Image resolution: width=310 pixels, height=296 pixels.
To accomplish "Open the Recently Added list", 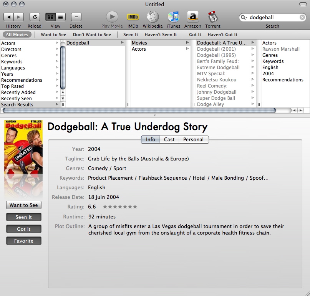I will [x=30, y=92].
